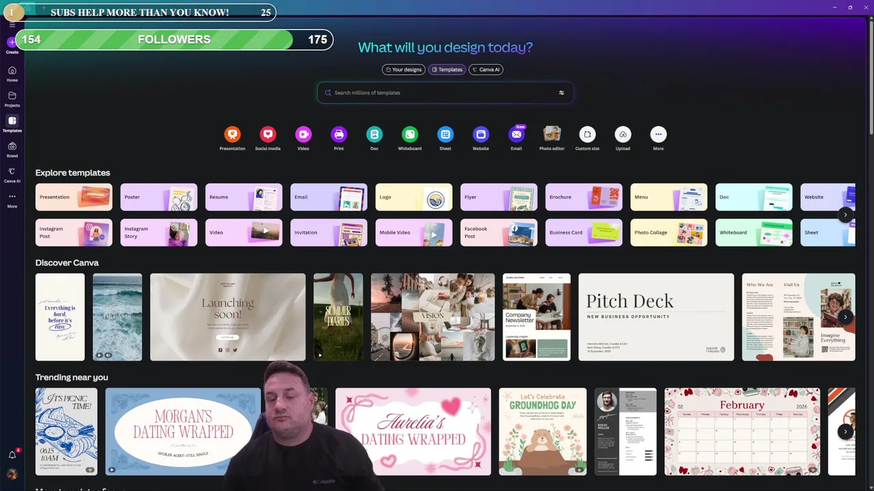Select the Business Card category
This screenshot has height=491, width=874.
[584, 233]
